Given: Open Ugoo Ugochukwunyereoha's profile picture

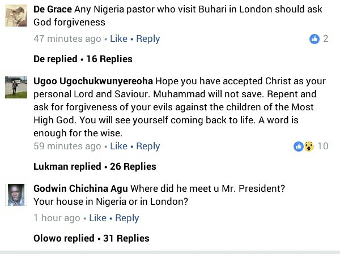Looking at the screenshot, I should [x=16, y=89].
